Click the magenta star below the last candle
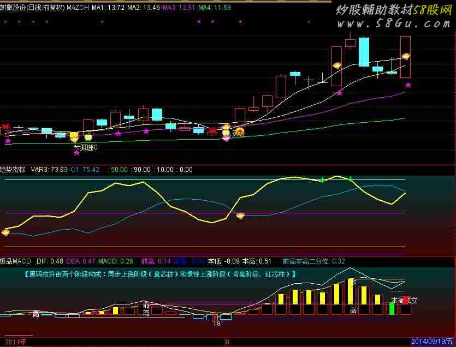Viewport: 456px width, 347px height. coord(408,85)
